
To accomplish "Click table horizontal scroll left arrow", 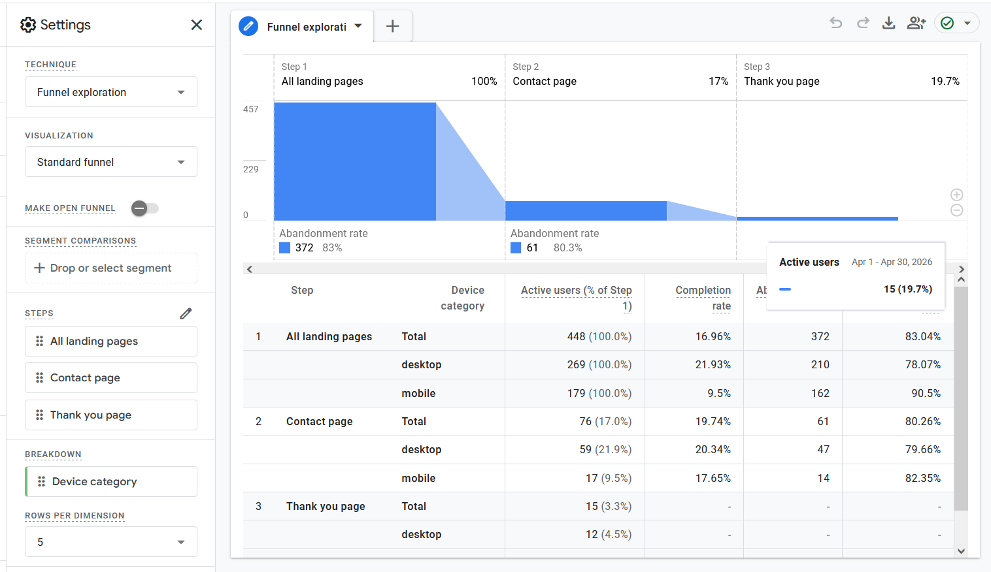I will (249, 269).
